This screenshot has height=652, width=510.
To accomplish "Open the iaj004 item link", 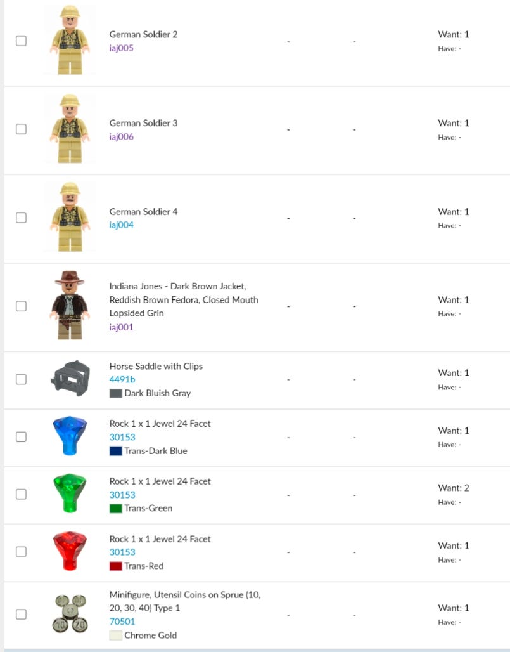I will pyautogui.click(x=121, y=225).
